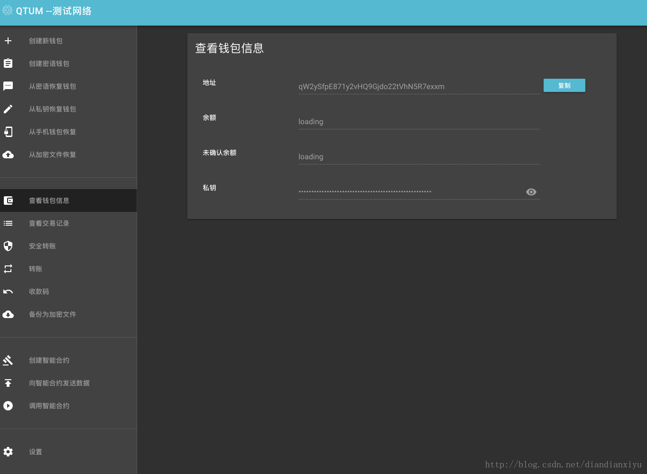Click the 未确认余额 loading field
Image resolution: width=647 pixels, height=474 pixels.
[419, 157]
